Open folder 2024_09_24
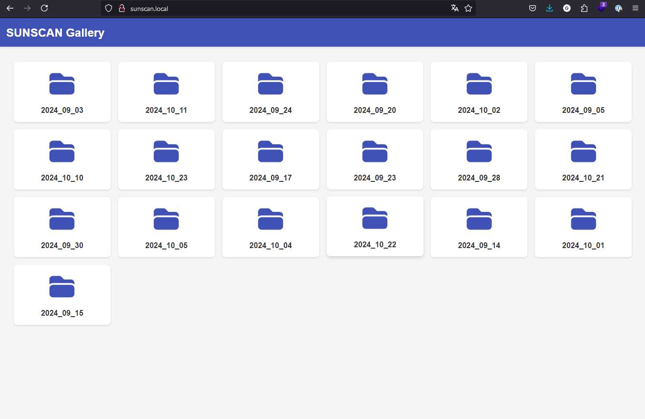Screen dimensions: 645x419 tap(271, 92)
